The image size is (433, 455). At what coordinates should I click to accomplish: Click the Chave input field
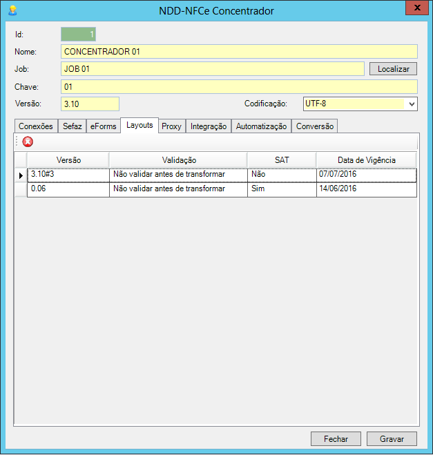238,86
